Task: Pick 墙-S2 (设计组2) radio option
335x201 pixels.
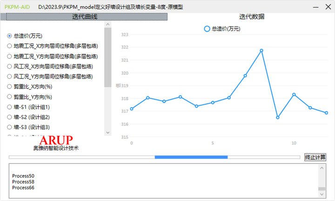Action: [10, 117]
